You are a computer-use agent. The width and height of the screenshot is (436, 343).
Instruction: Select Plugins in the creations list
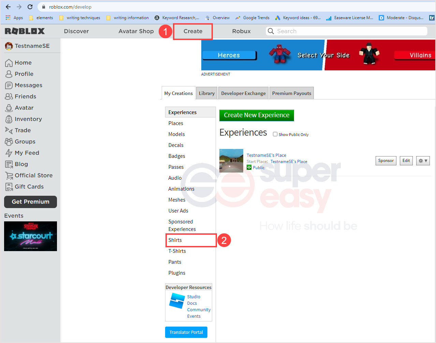point(177,273)
